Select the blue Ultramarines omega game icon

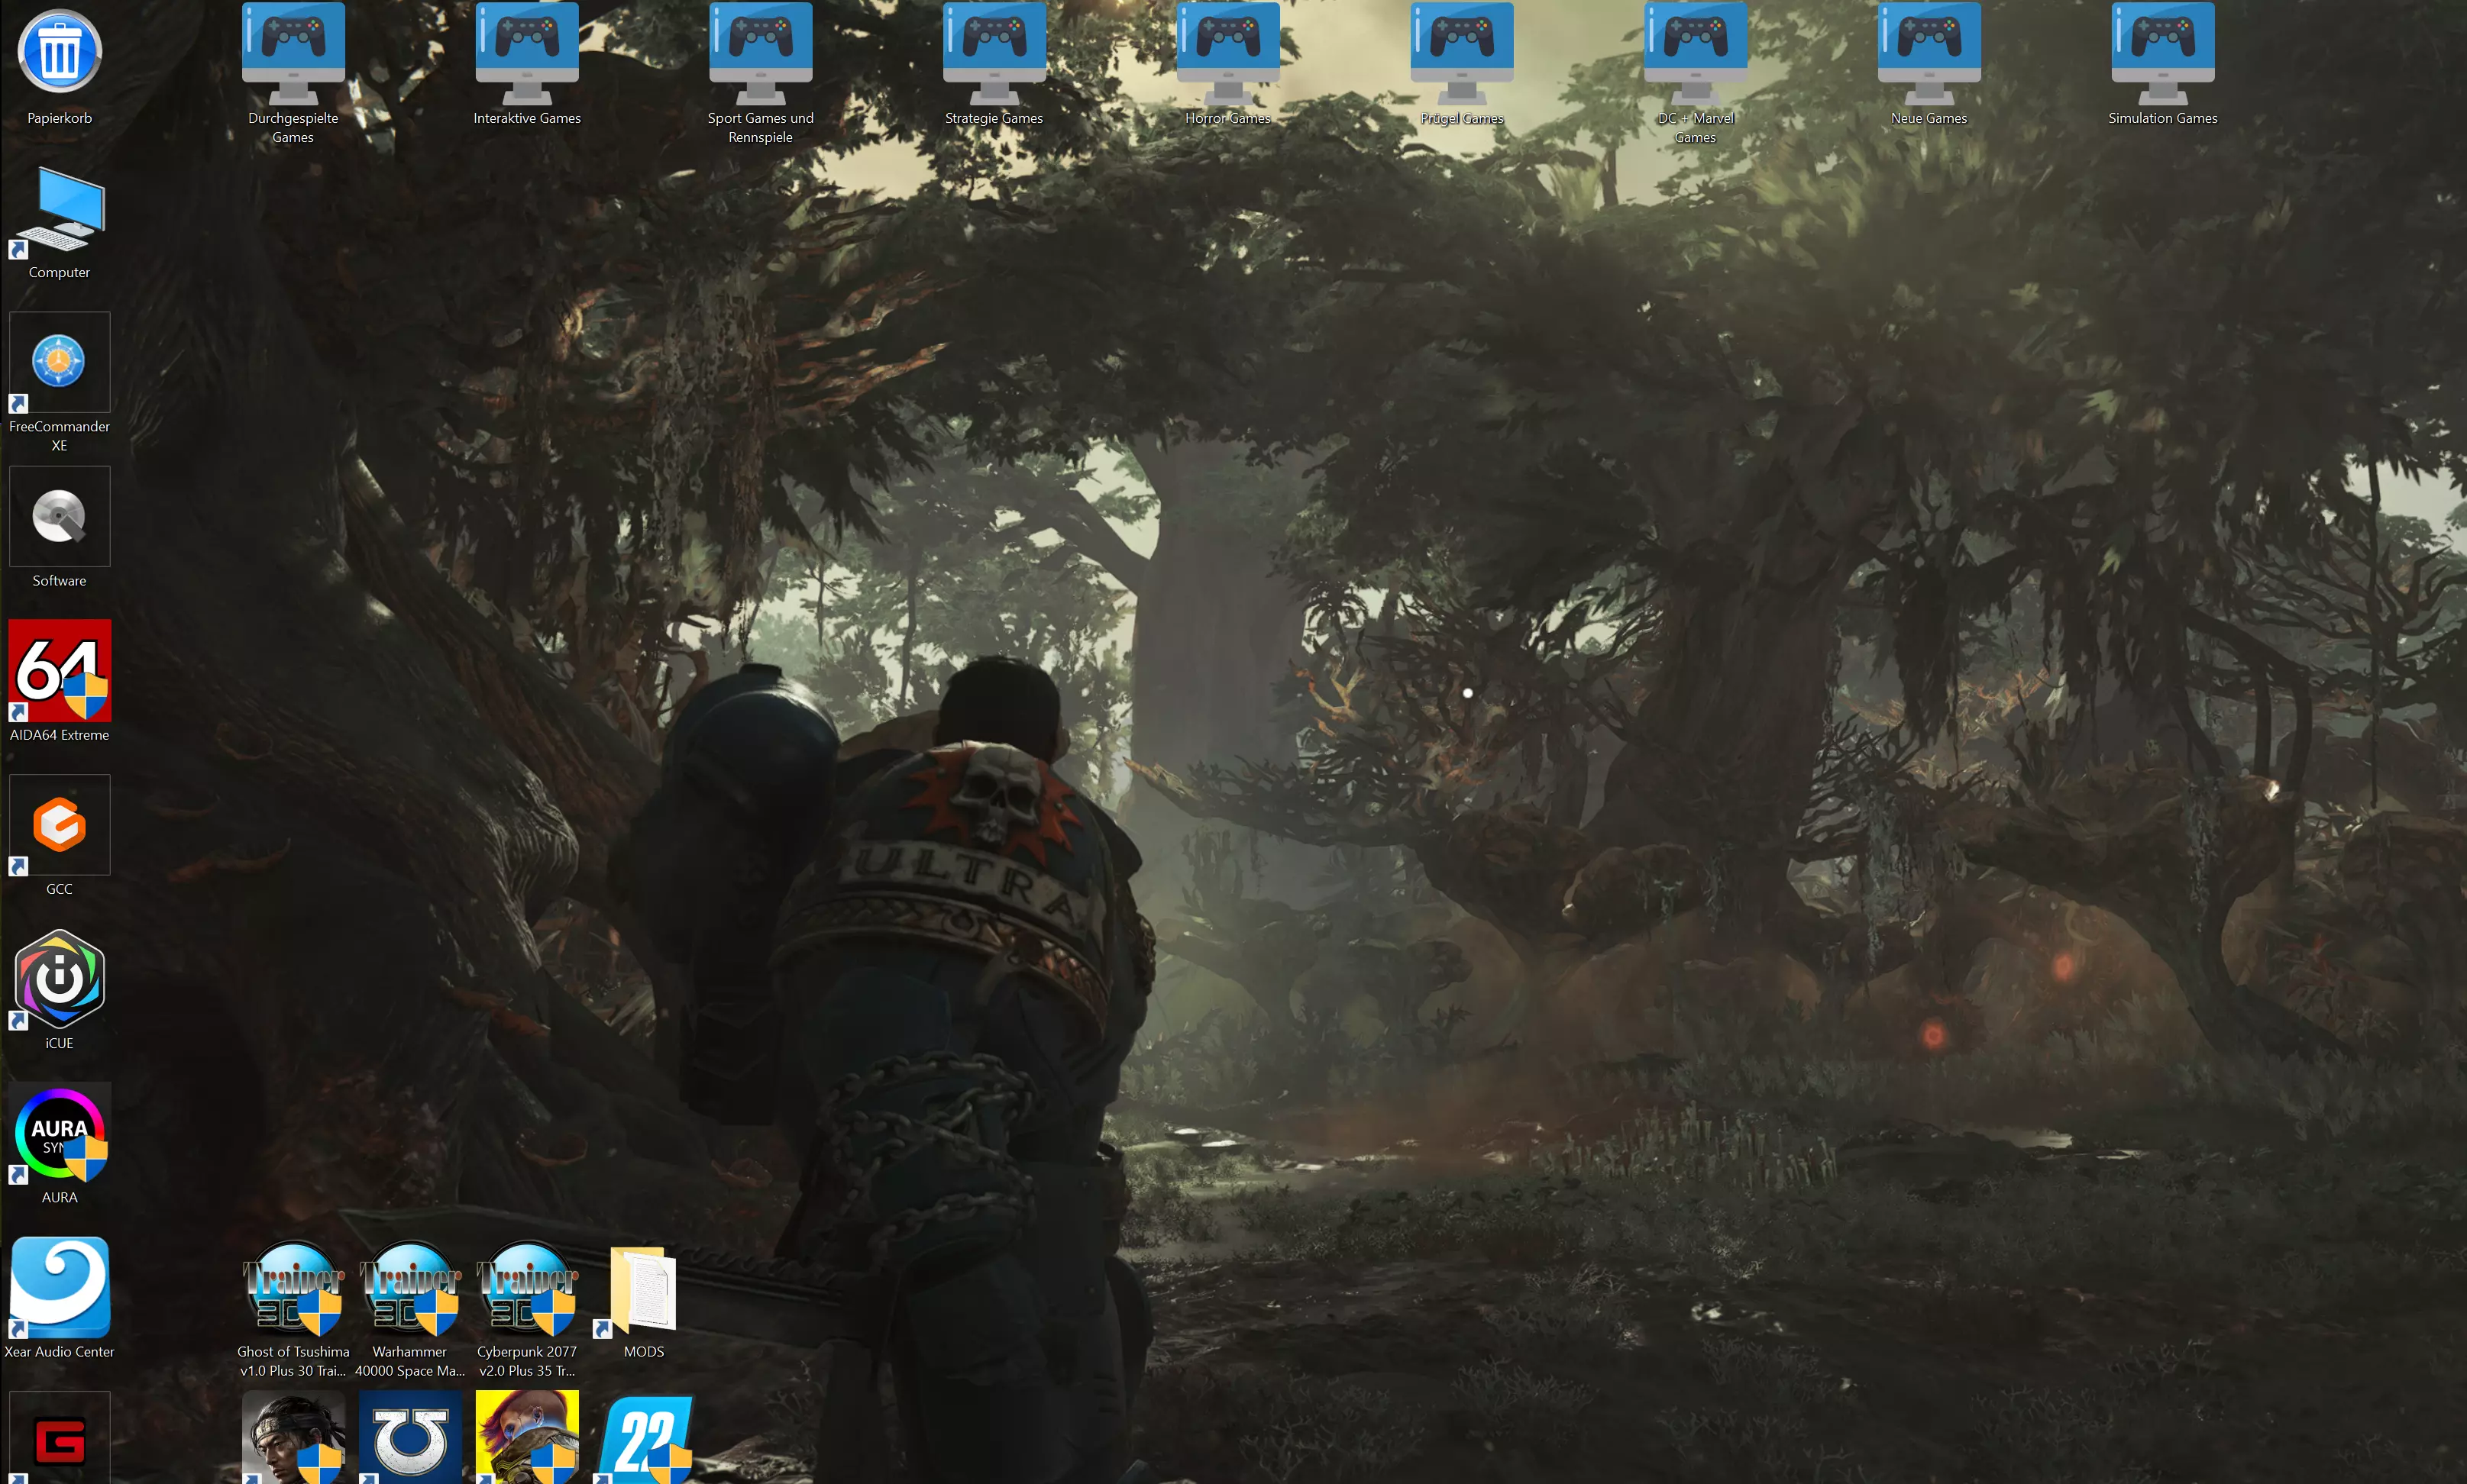pyautogui.click(x=410, y=1438)
